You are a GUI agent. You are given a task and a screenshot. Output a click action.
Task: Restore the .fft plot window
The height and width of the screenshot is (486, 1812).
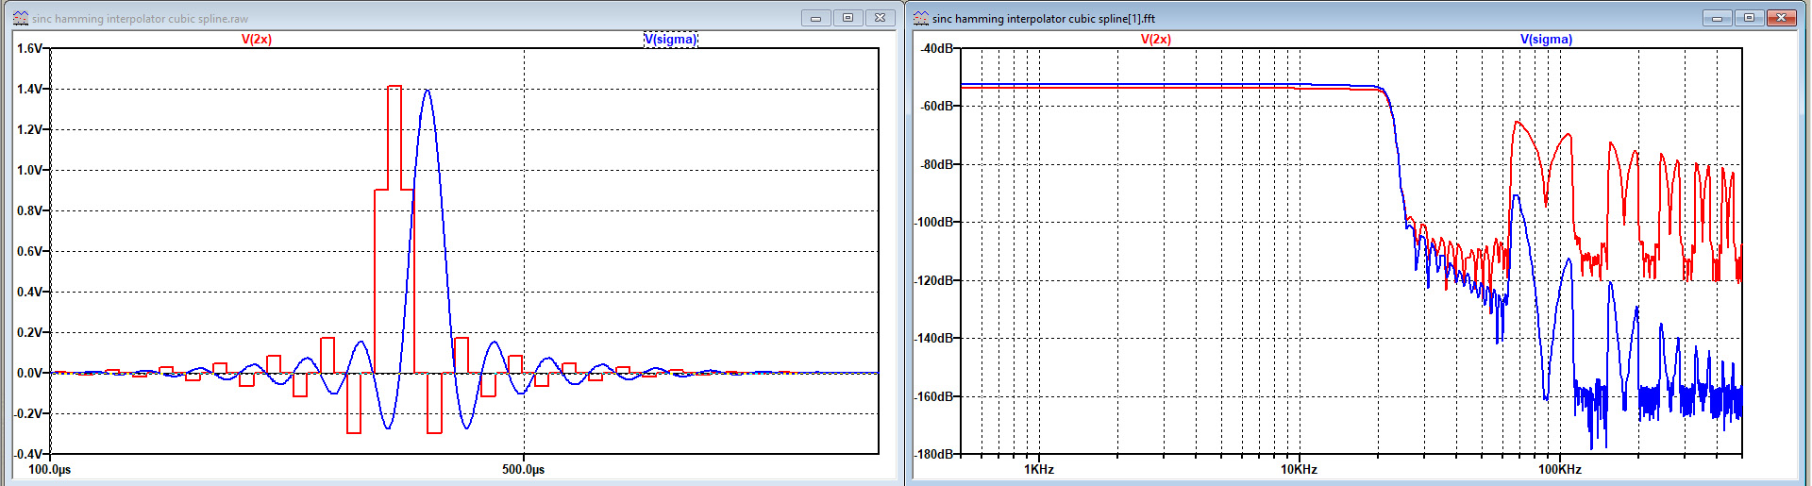coord(1749,18)
